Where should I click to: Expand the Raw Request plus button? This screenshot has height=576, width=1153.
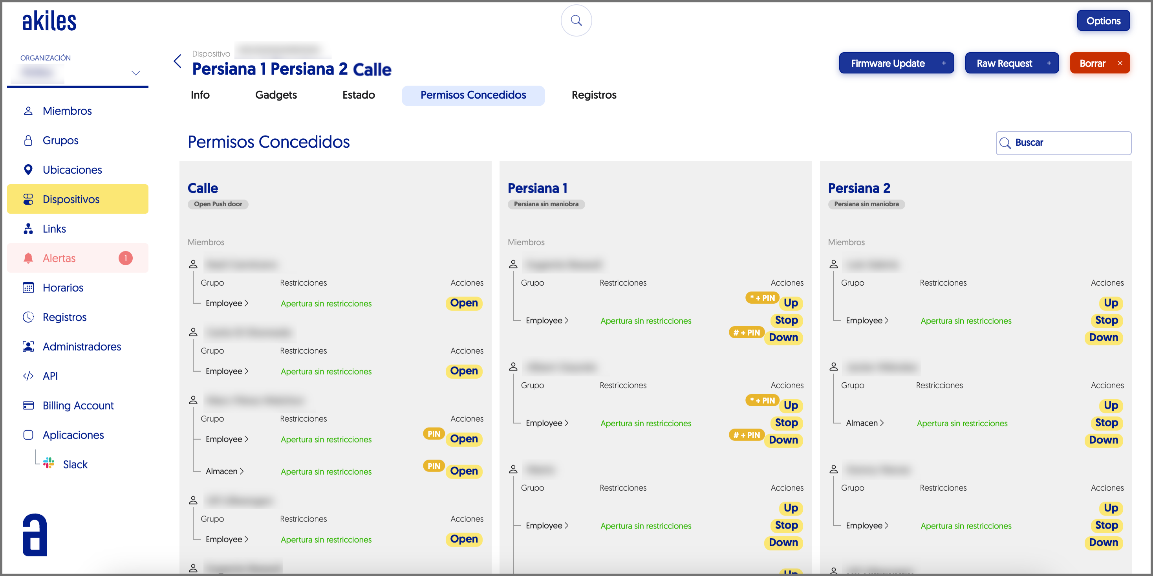pyautogui.click(x=1049, y=63)
